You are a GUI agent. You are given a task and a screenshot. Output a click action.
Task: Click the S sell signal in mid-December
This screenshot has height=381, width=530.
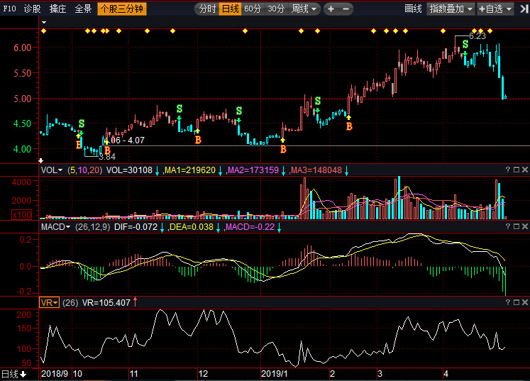(x=239, y=111)
